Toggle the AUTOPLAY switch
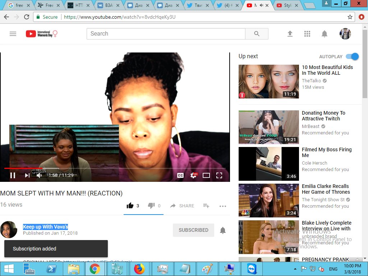 click(x=352, y=56)
